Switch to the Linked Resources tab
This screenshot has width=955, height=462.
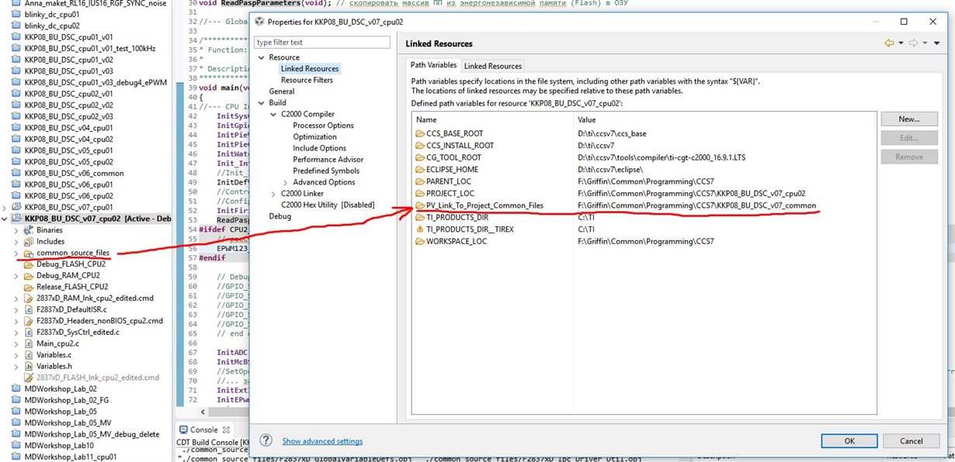(492, 66)
